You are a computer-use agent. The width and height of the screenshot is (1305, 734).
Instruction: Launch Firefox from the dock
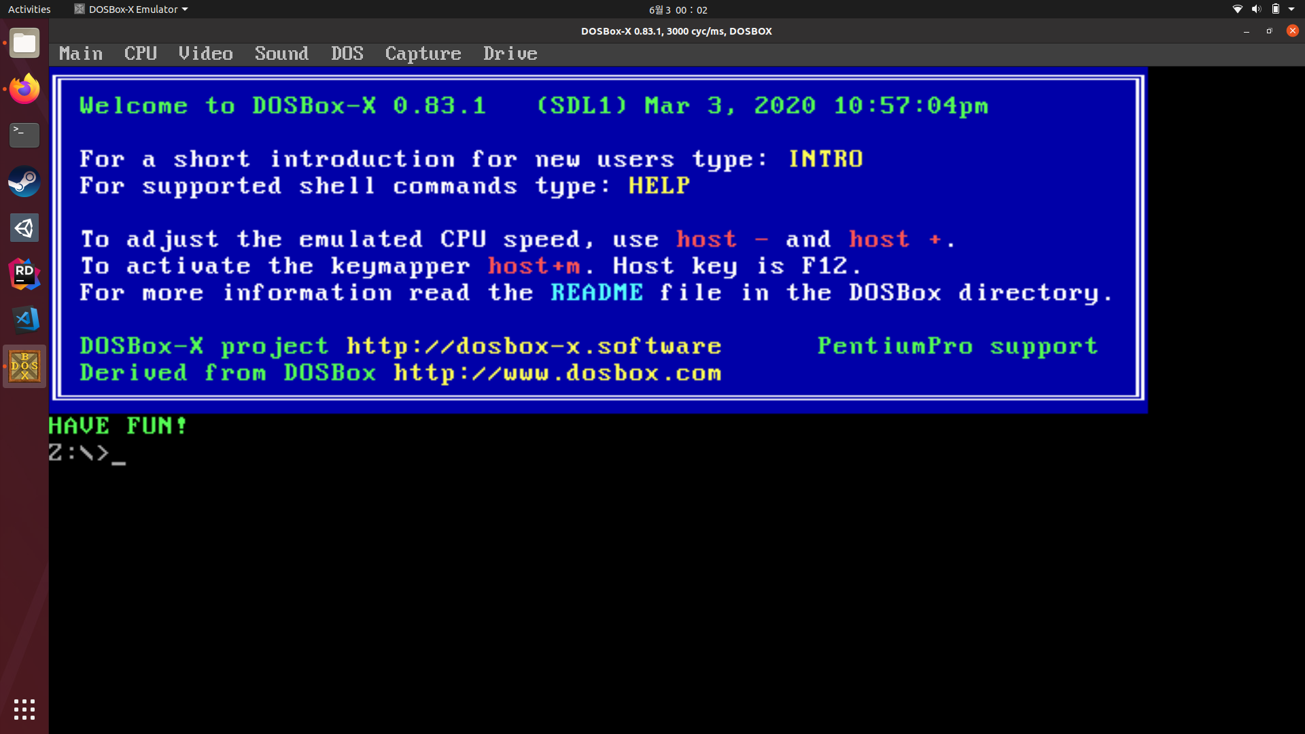(x=24, y=90)
